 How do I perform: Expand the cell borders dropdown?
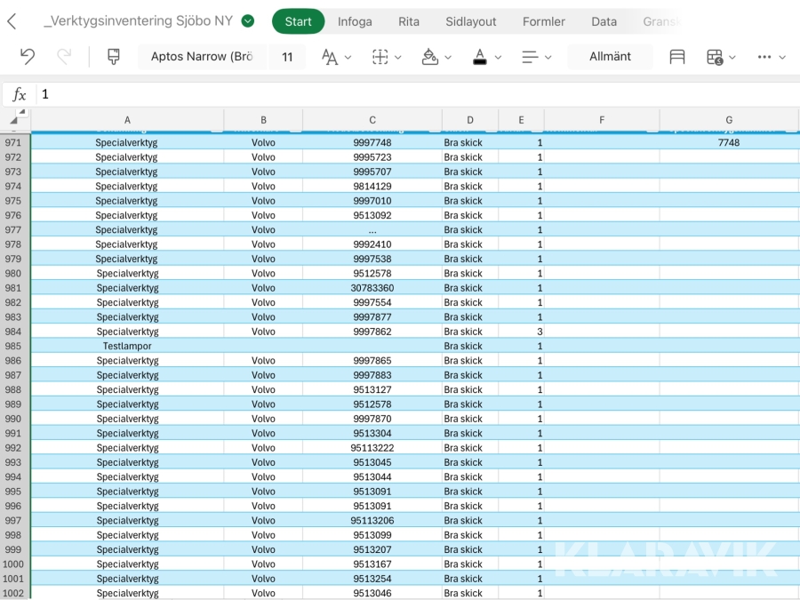(387, 57)
